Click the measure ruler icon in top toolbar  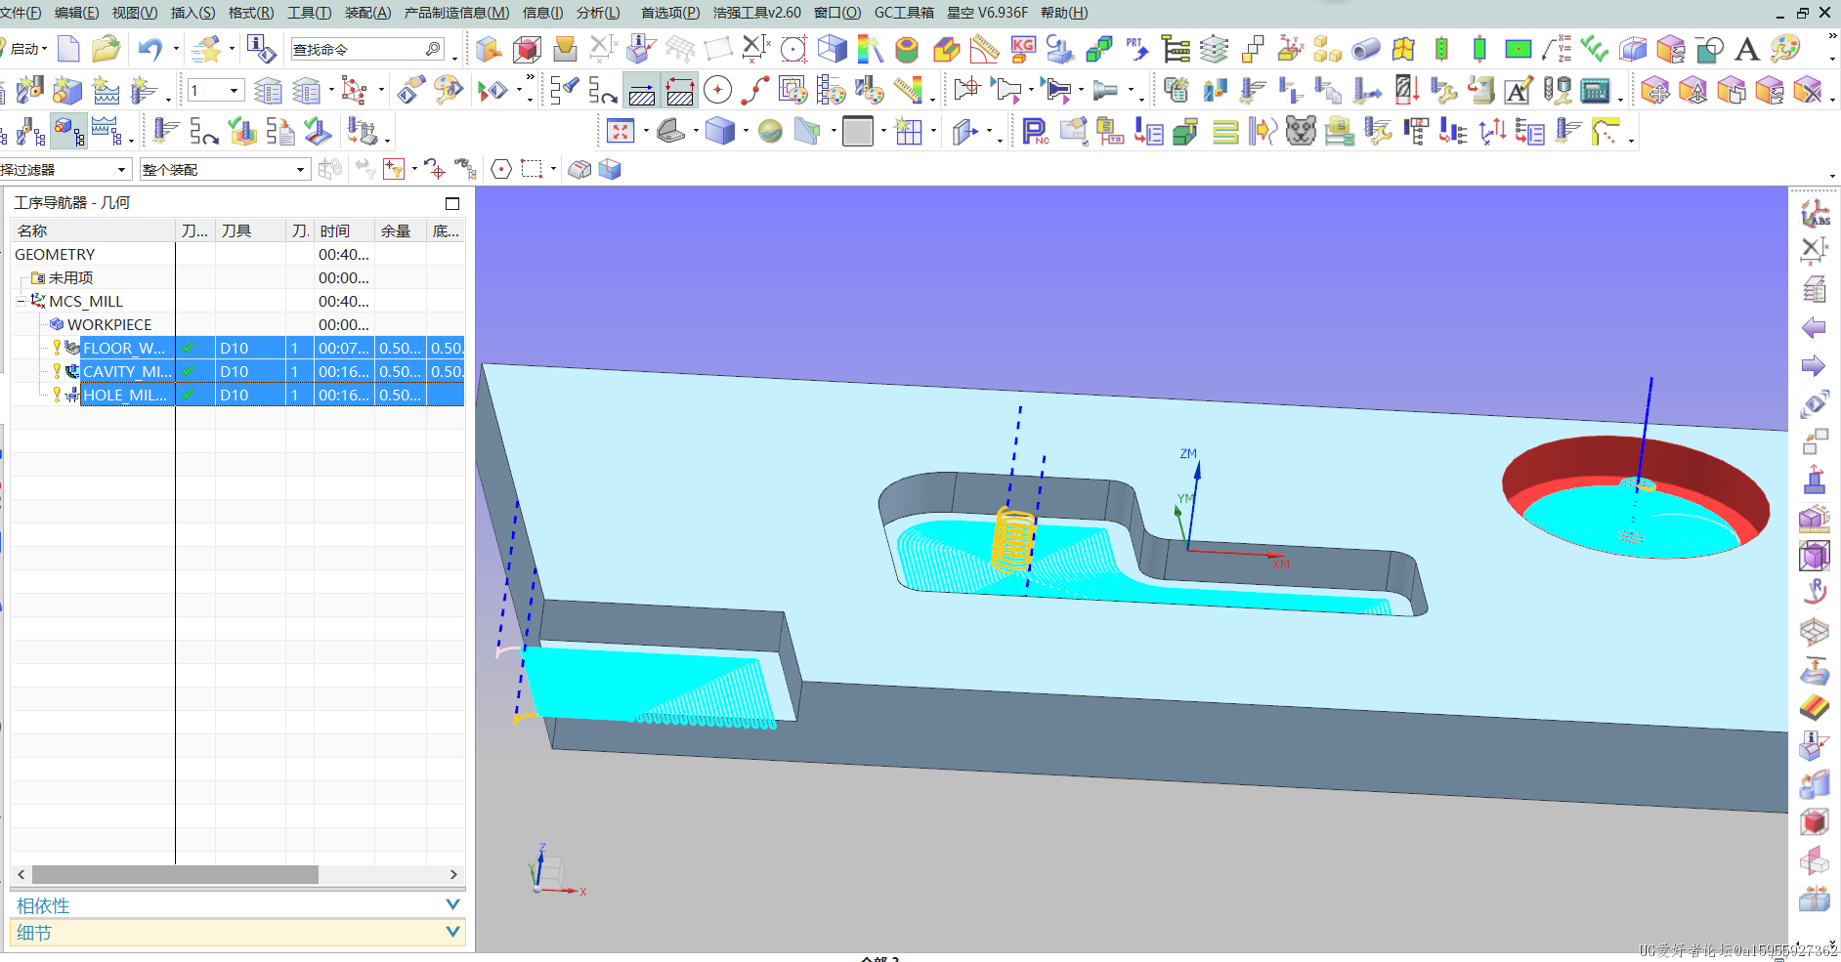point(985,49)
